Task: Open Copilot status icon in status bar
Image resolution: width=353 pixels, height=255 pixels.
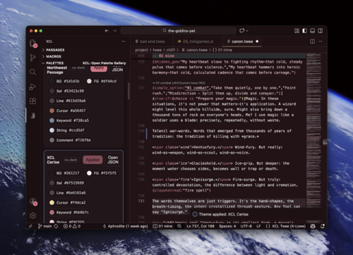Action: click(313, 226)
